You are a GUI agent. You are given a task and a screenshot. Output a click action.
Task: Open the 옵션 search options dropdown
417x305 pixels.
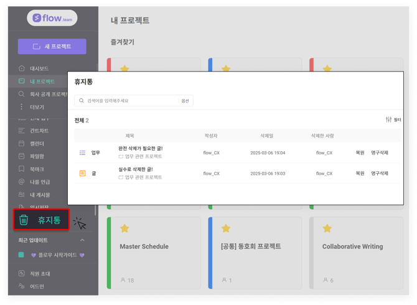tap(185, 101)
